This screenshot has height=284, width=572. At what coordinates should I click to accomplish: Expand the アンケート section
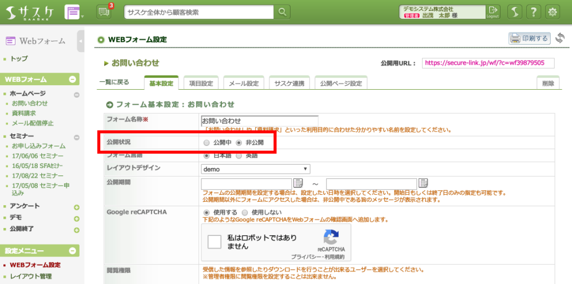click(76, 207)
